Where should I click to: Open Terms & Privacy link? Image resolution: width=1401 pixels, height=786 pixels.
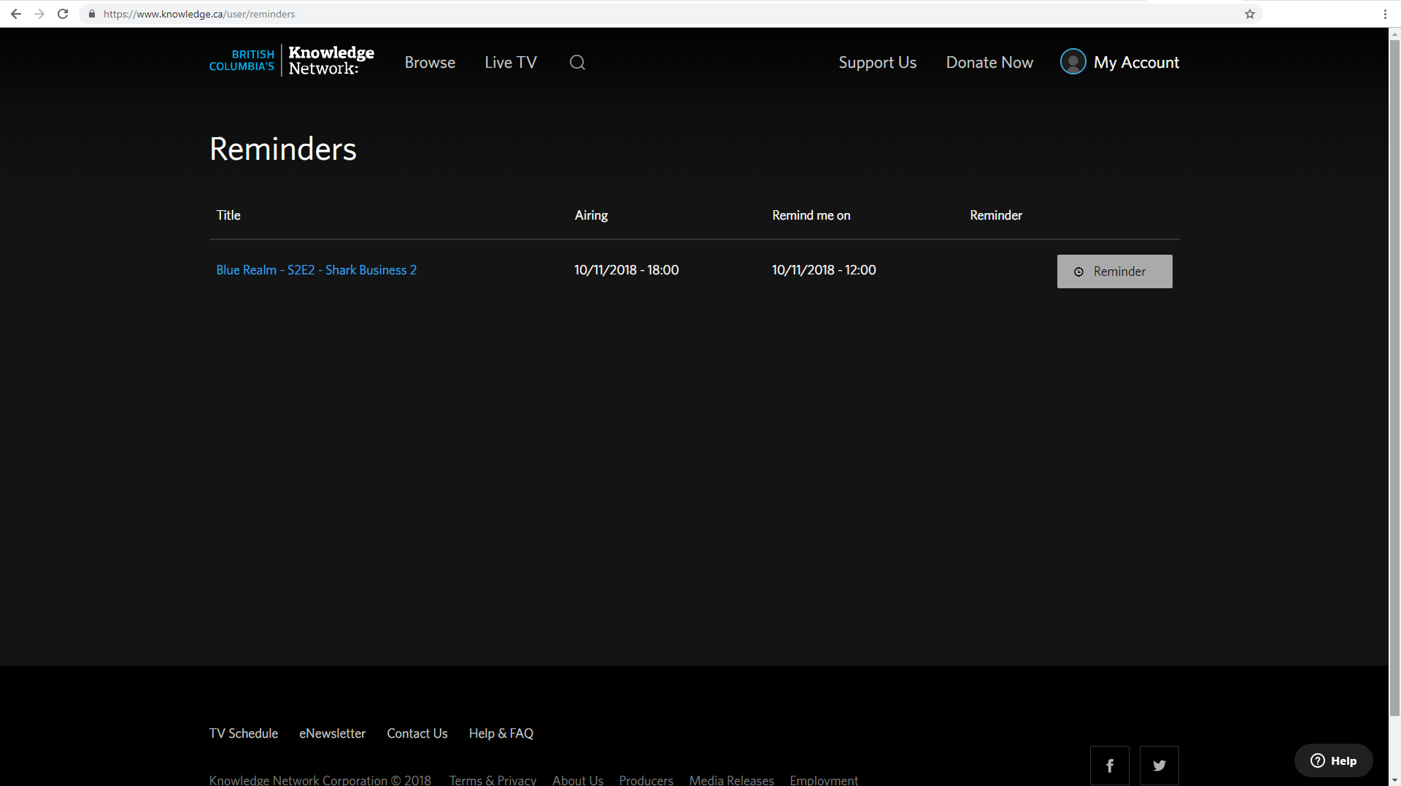pyautogui.click(x=493, y=780)
